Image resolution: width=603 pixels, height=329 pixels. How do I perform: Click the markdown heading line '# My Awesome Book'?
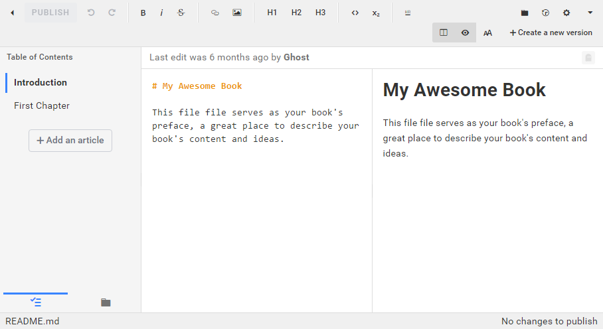pos(197,86)
